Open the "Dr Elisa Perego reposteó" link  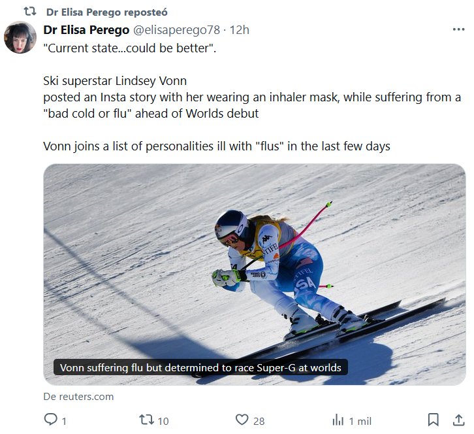[x=107, y=12]
